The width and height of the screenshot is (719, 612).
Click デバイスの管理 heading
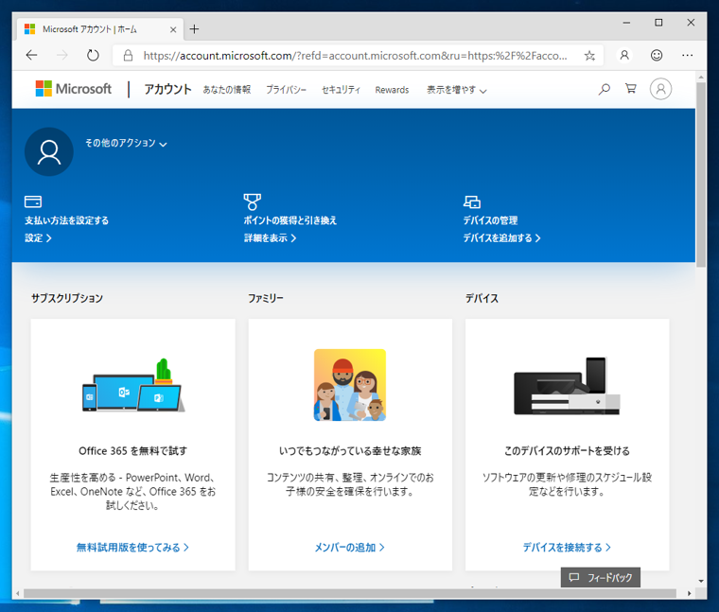(x=490, y=220)
